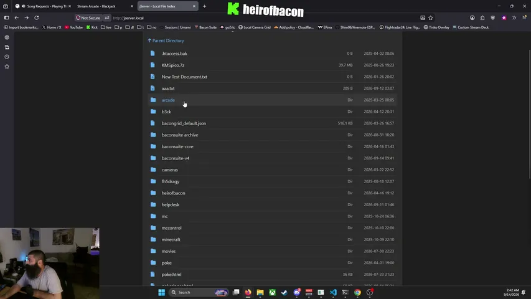Bookmark this page with the star icon
This screenshot has width=531, height=299.
(x=431, y=17)
